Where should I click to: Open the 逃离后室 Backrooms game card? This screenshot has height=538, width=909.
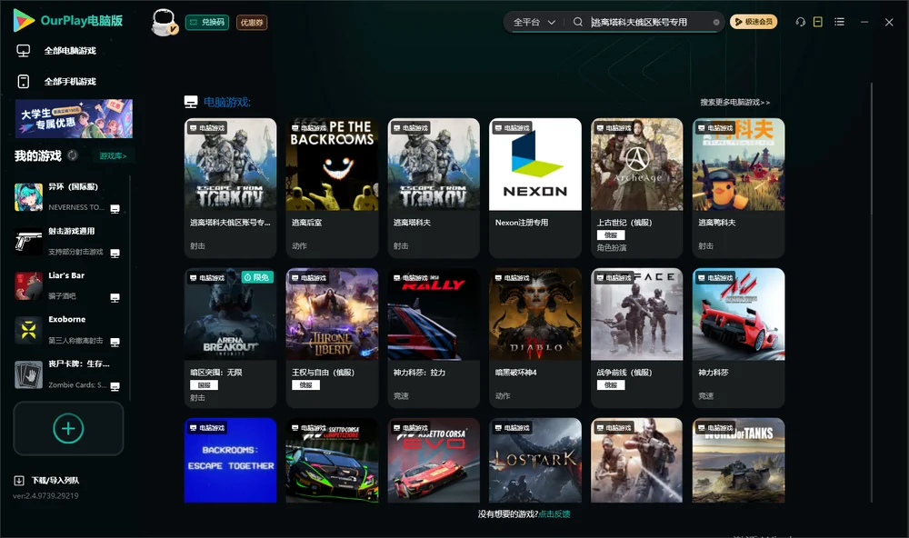[332, 188]
